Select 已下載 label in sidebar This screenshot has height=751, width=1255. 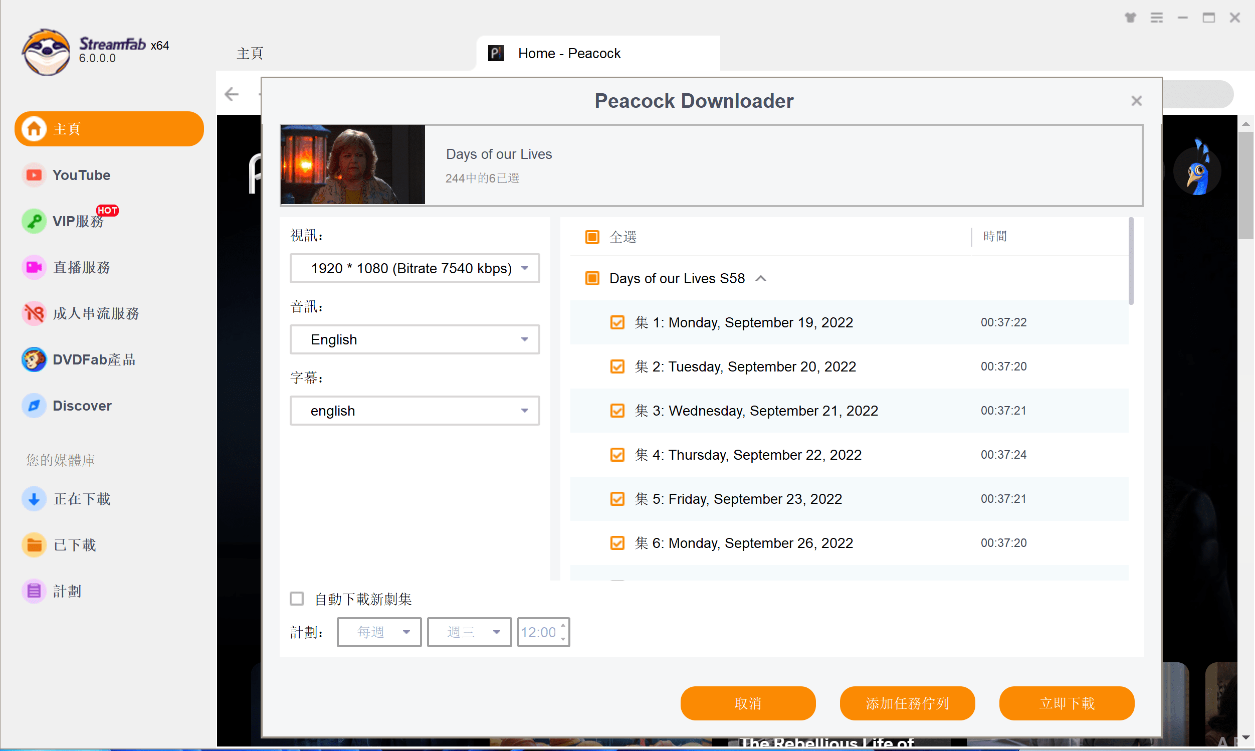coord(75,545)
